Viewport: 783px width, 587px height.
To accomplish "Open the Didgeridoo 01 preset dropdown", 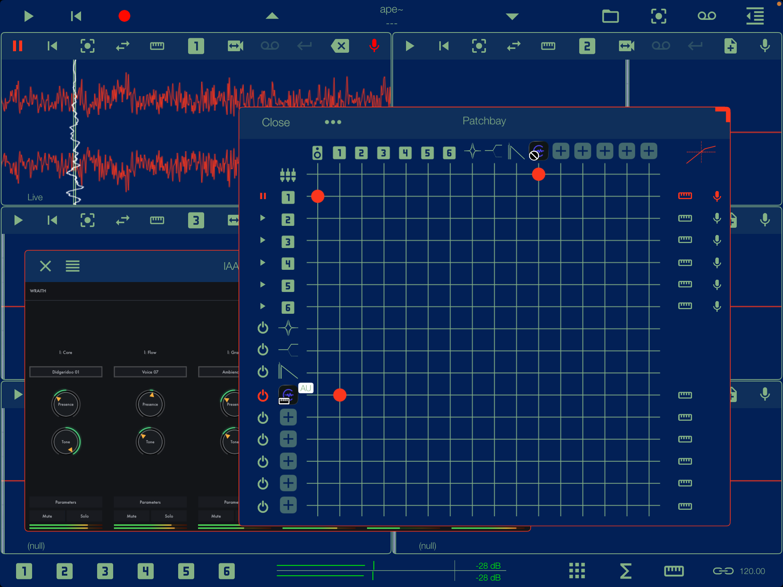I will click(66, 372).
